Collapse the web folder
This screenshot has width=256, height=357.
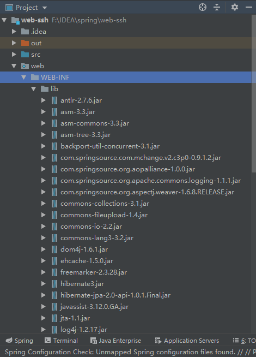(14, 66)
